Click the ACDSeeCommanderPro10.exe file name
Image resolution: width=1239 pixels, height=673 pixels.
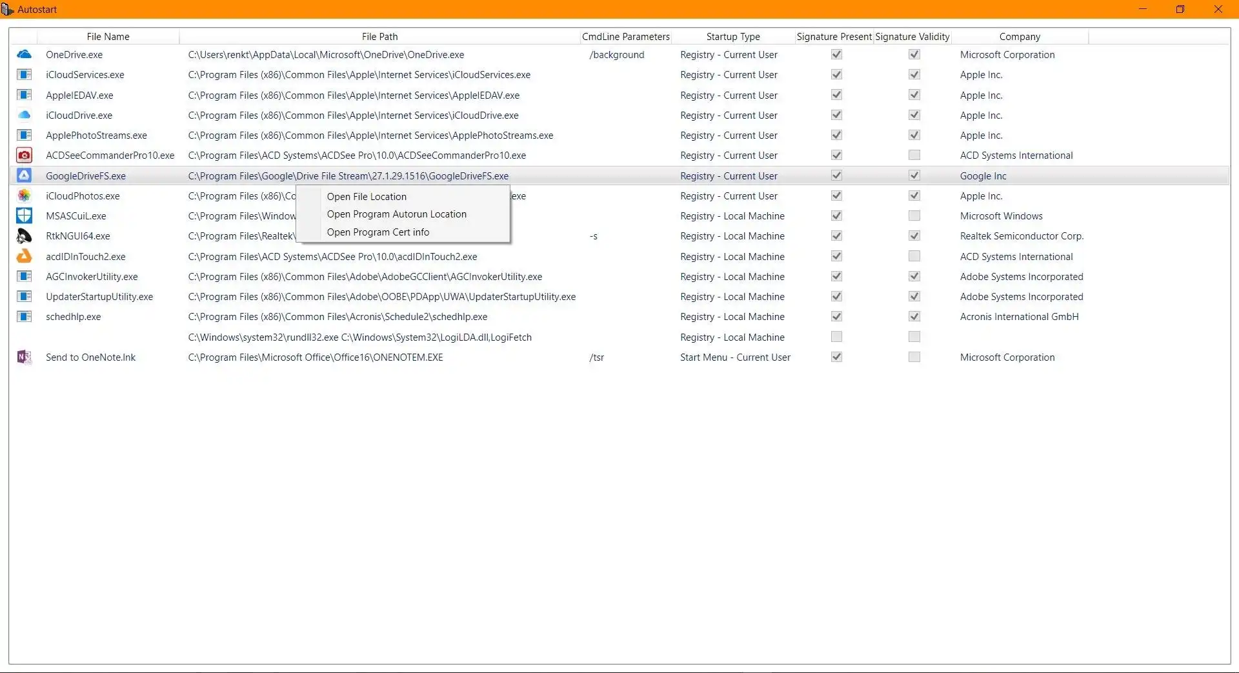coord(110,156)
